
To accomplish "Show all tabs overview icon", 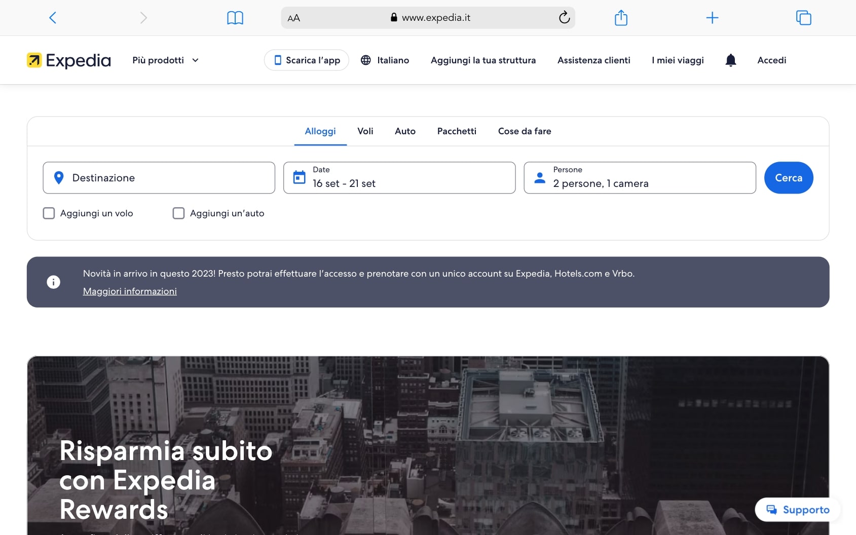I will coord(803,18).
